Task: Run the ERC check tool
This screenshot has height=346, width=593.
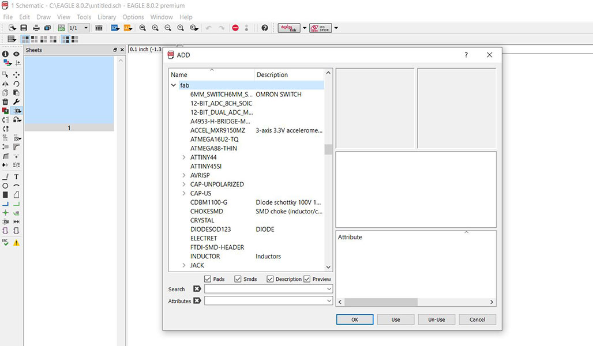Action: tap(5, 242)
